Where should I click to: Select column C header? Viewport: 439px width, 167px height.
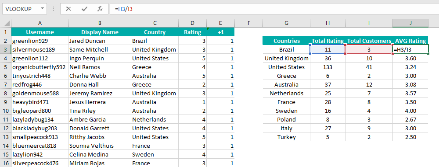pos(155,23)
